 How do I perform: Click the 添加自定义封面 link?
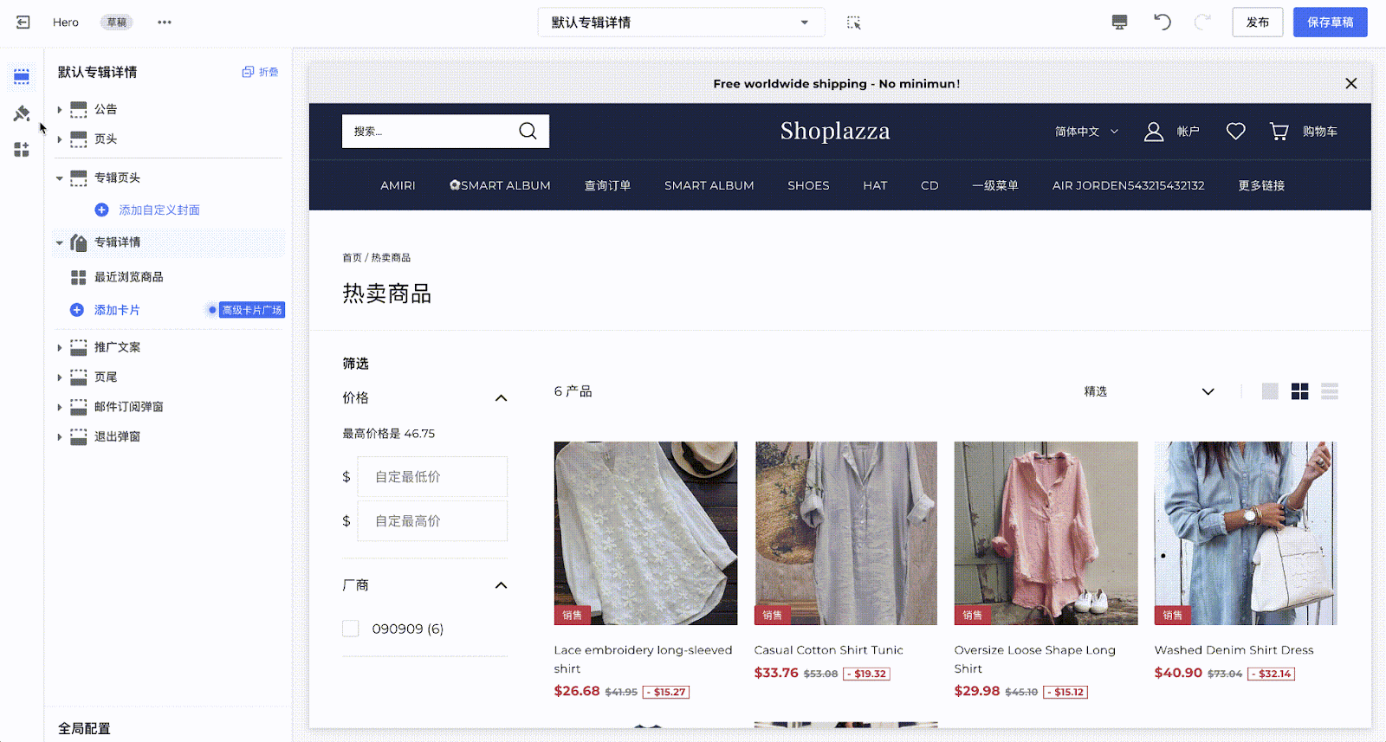tap(159, 210)
